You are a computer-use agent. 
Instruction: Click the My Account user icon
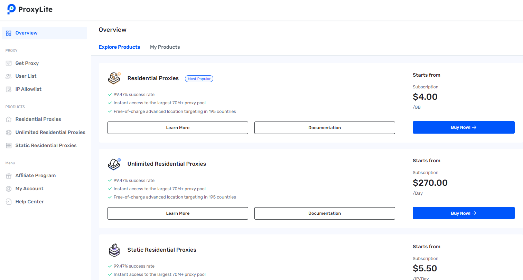click(x=9, y=189)
